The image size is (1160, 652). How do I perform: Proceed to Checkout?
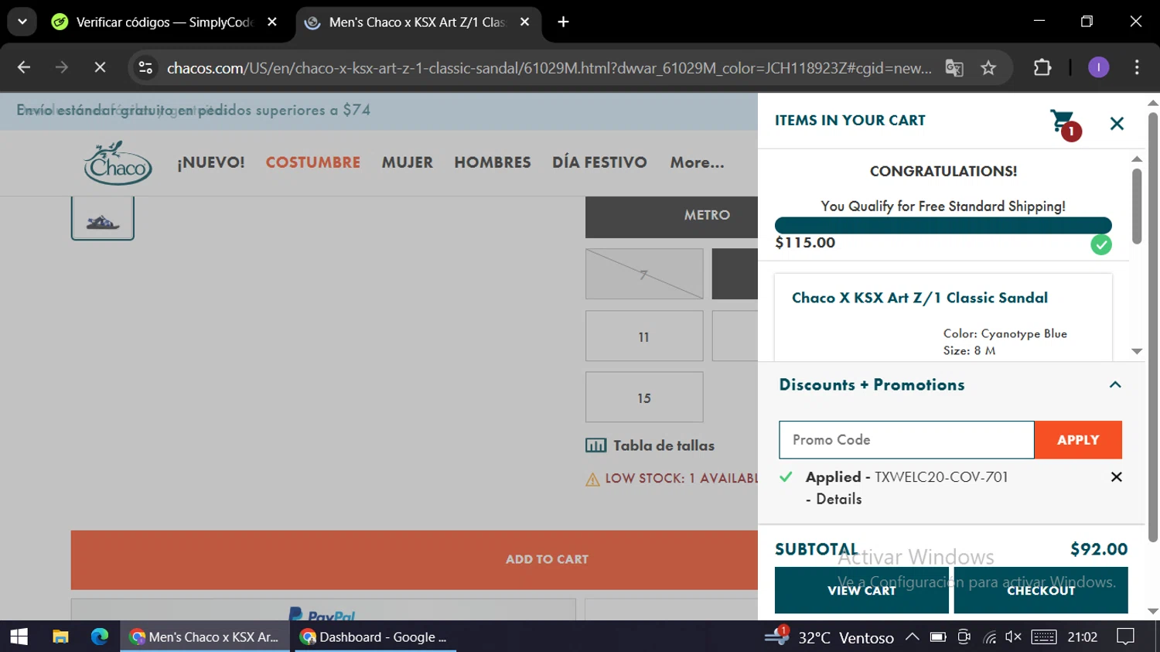tap(1041, 590)
